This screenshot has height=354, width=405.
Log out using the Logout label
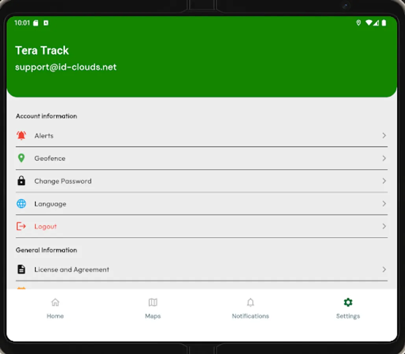[46, 227]
